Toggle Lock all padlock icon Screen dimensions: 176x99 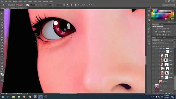pos(164,46)
